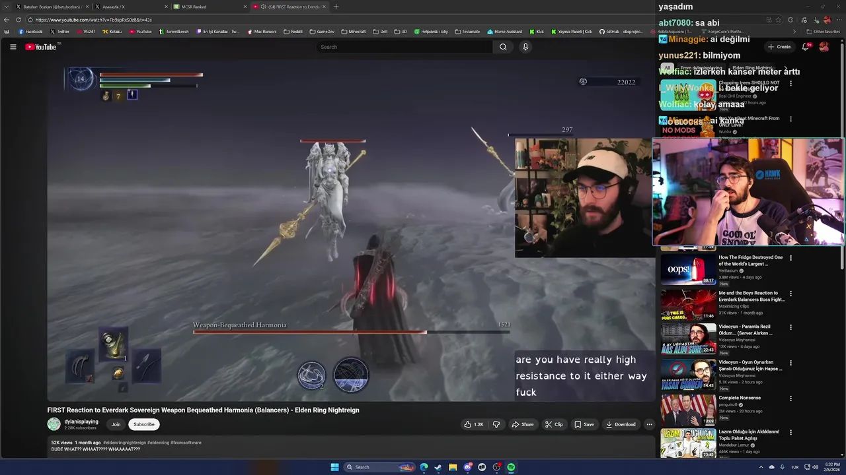Click the taskbar volume icon
846x475 pixels.
(x=815, y=467)
